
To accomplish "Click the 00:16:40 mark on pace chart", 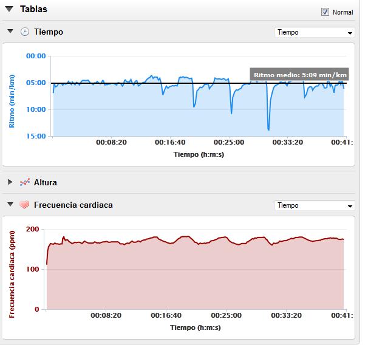I will point(170,142).
